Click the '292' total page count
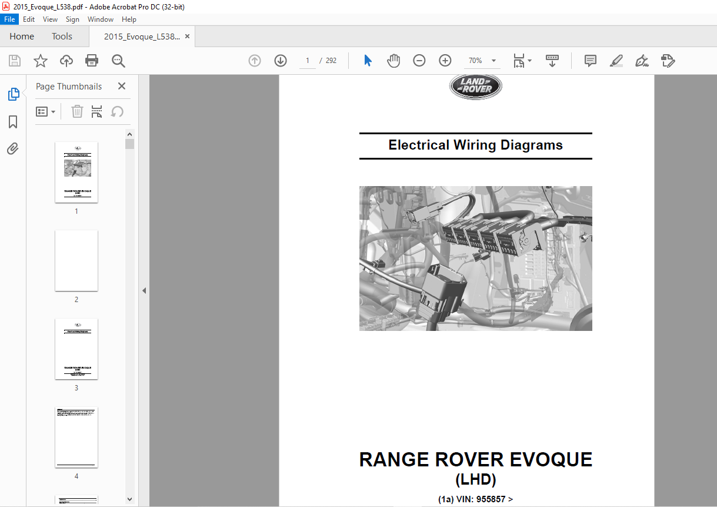Viewport: 717px width, 507px height. click(x=331, y=61)
